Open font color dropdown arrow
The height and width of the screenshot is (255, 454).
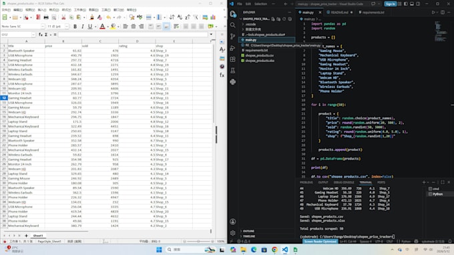(107, 27)
